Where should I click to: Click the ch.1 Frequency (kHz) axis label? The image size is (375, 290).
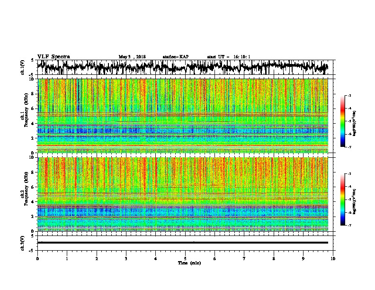(25, 109)
